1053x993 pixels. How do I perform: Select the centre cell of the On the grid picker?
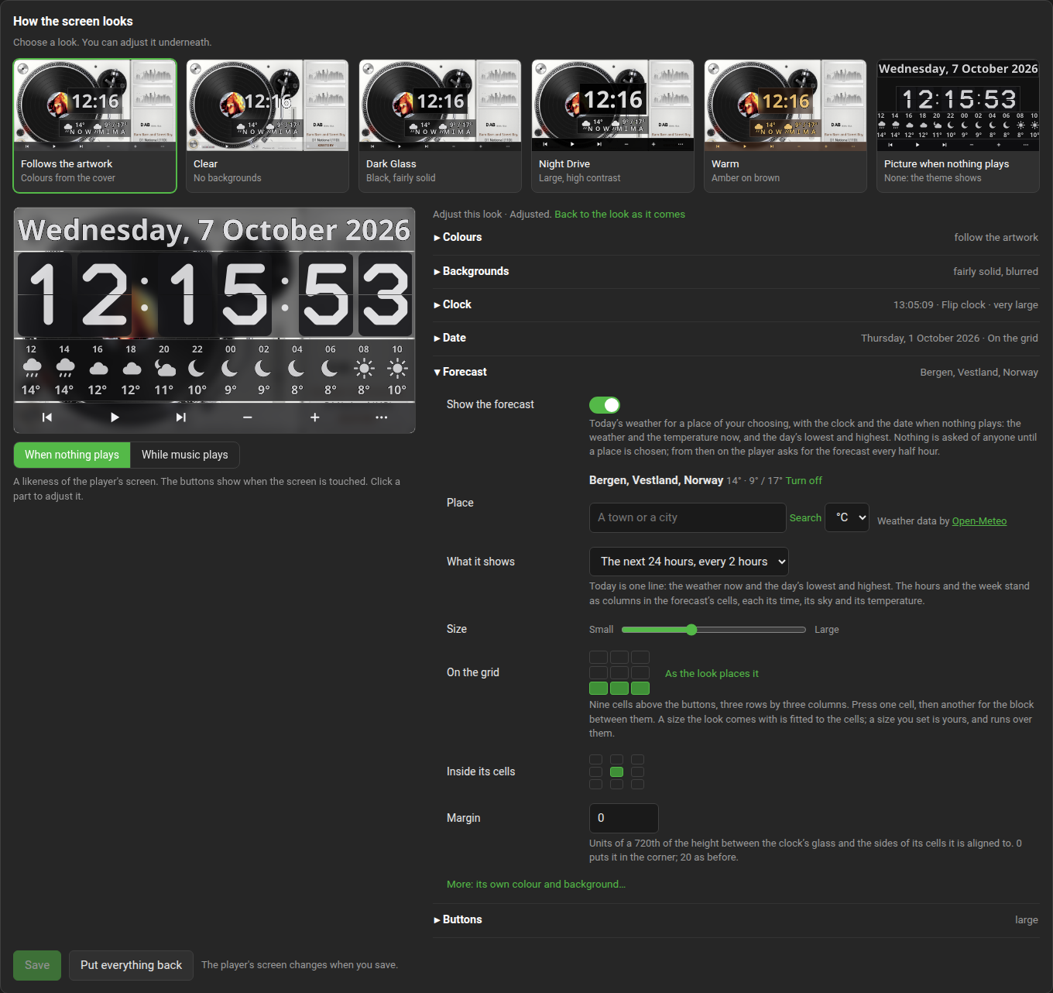tap(619, 673)
